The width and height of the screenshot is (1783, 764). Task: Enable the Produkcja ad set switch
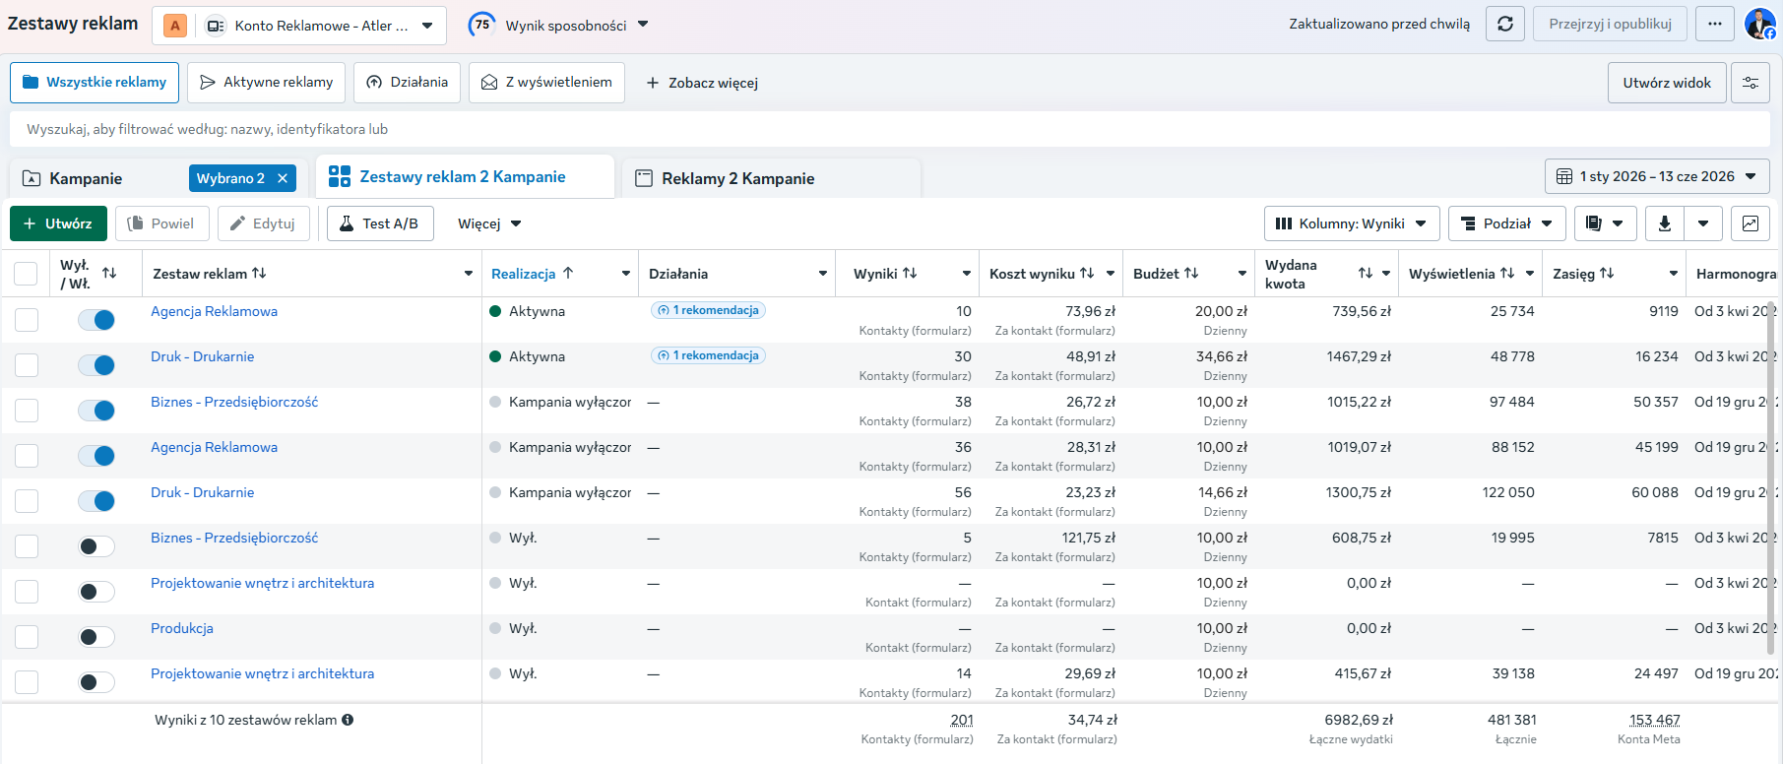(x=96, y=637)
